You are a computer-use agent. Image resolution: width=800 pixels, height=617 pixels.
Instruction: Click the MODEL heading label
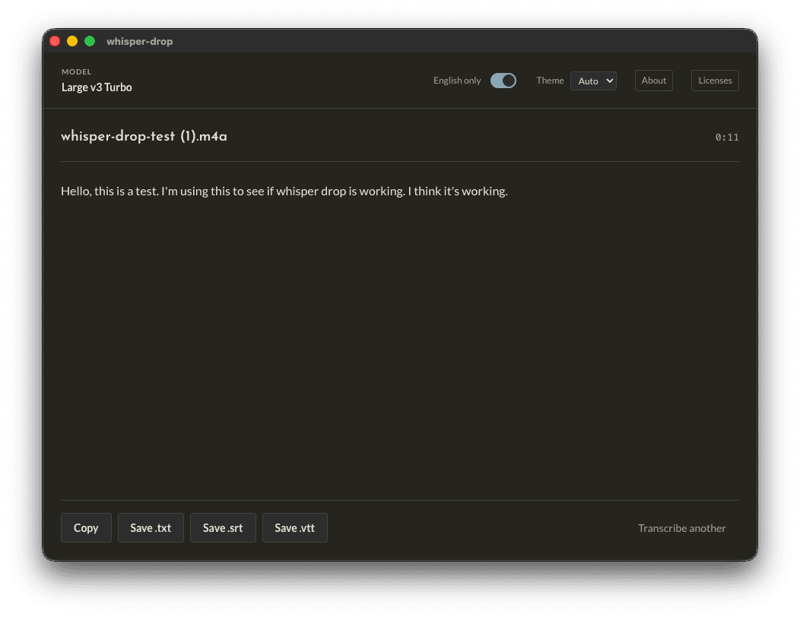(x=77, y=72)
